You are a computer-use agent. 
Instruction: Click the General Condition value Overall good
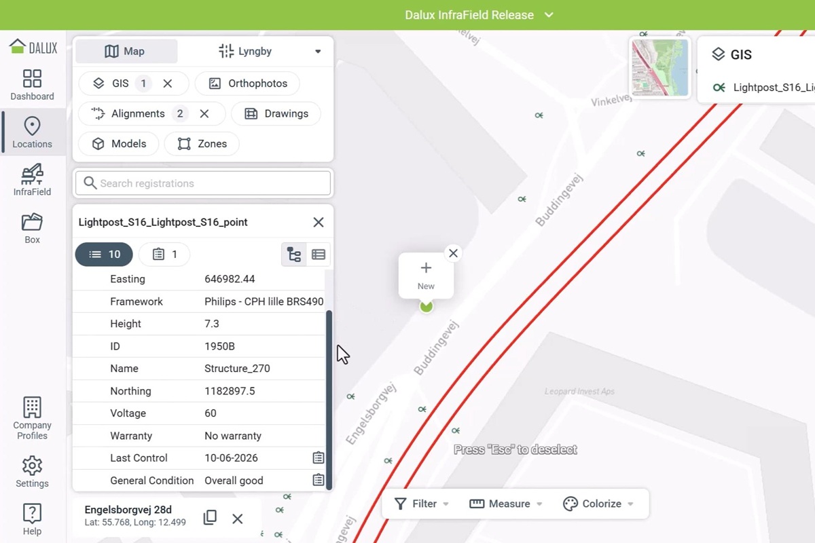point(234,481)
